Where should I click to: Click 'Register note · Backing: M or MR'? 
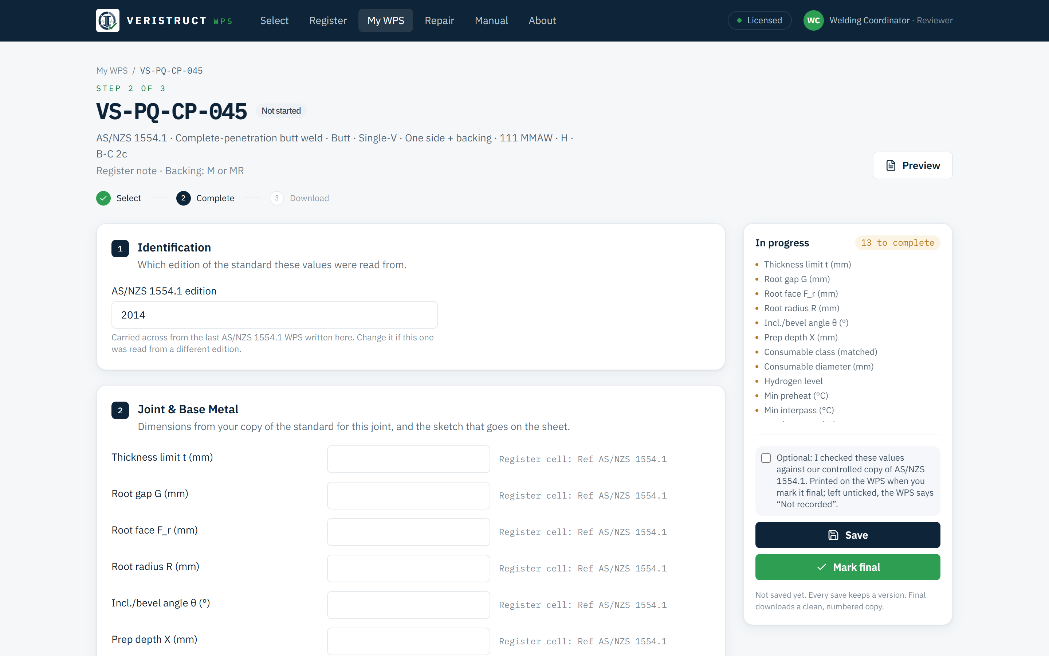click(x=170, y=171)
